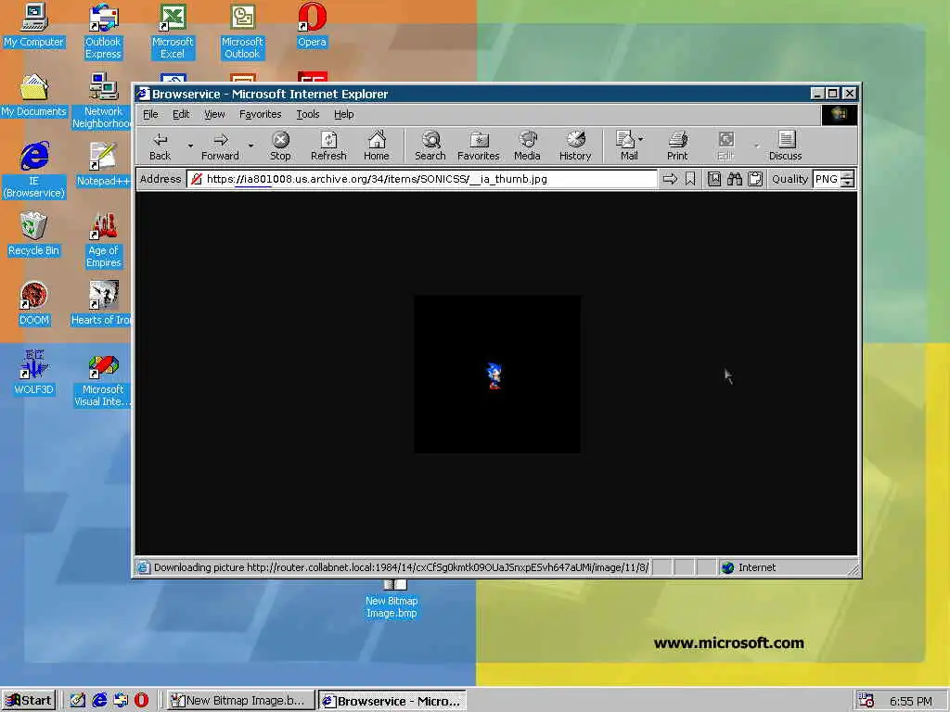950x712 pixels.
Task: Decrease Quality with the spinner down arrow
Action: [x=848, y=183]
